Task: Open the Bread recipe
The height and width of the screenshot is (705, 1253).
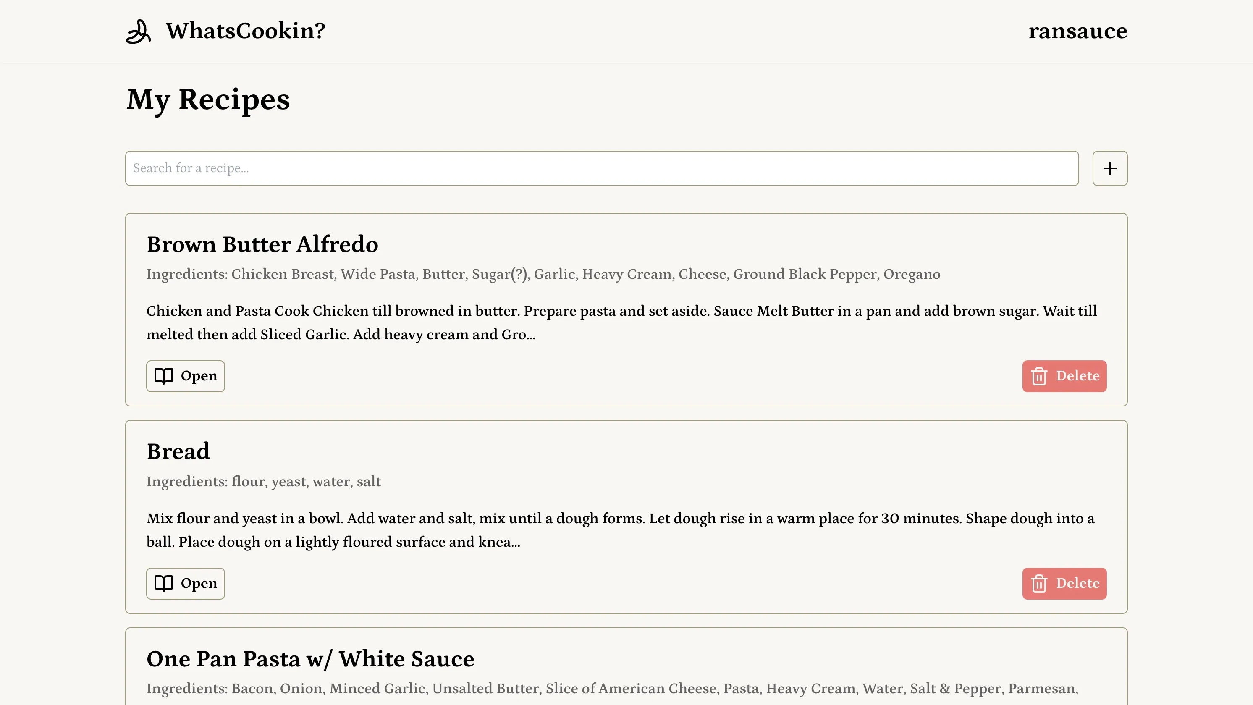Action: click(x=185, y=583)
